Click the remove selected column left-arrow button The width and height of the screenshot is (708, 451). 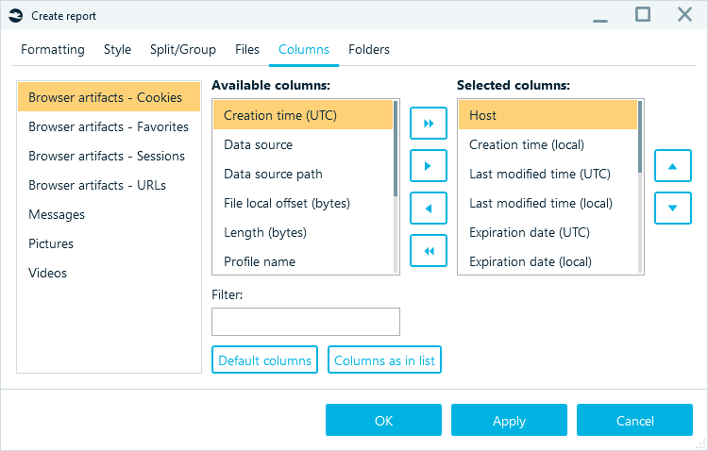click(428, 209)
